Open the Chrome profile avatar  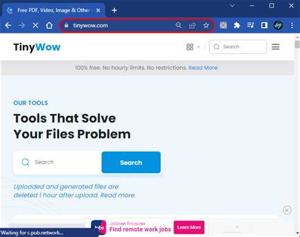click(x=278, y=25)
